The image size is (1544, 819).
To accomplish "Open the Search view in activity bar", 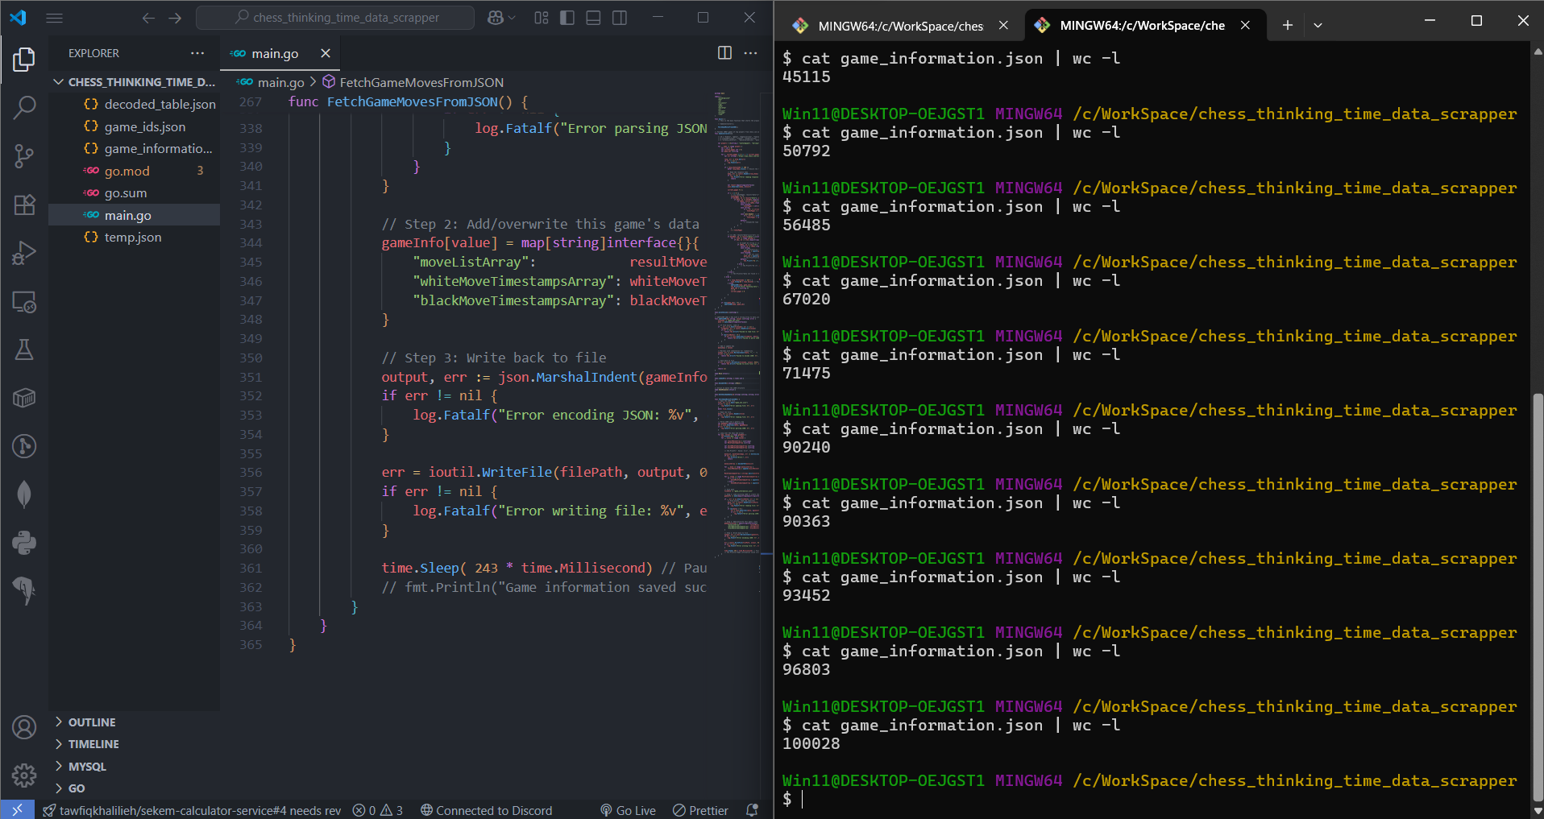I will [x=24, y=107].
